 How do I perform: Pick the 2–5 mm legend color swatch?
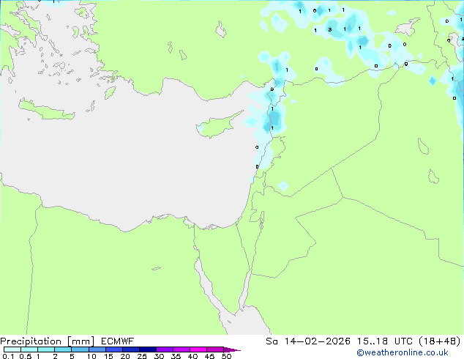63,349
